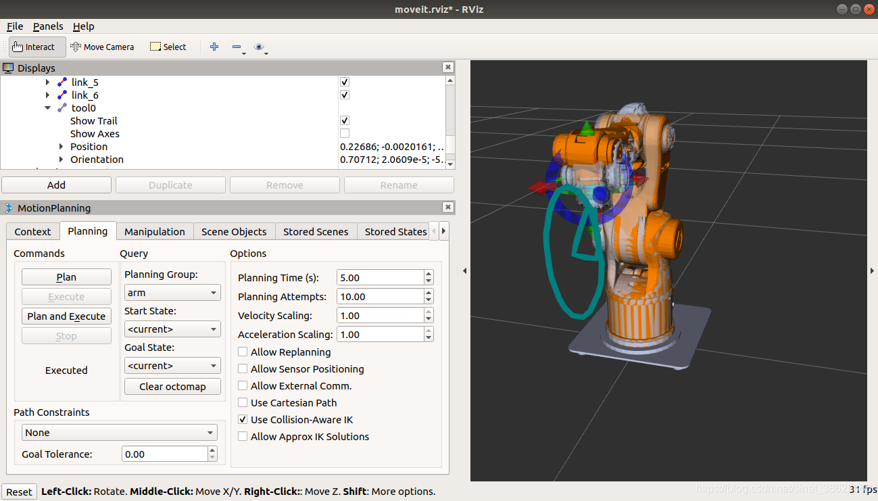Switch to the Stored Scenes tab
878x501 pixels.
316,231
